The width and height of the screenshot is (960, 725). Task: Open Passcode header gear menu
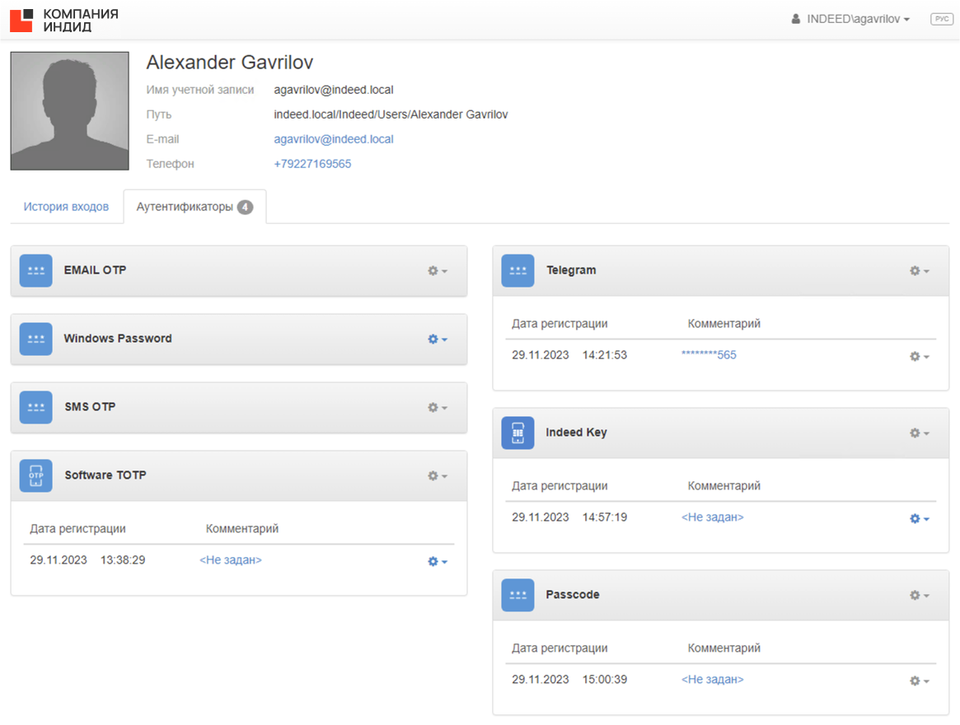(x=920, y=595)
